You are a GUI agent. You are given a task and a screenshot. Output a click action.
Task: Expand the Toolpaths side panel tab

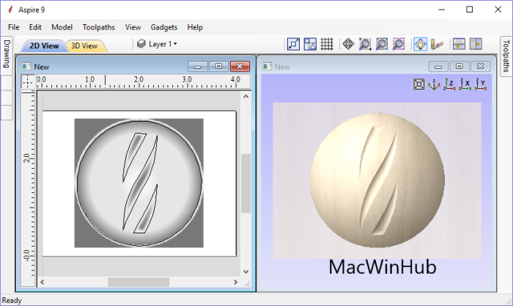[506, 56]
